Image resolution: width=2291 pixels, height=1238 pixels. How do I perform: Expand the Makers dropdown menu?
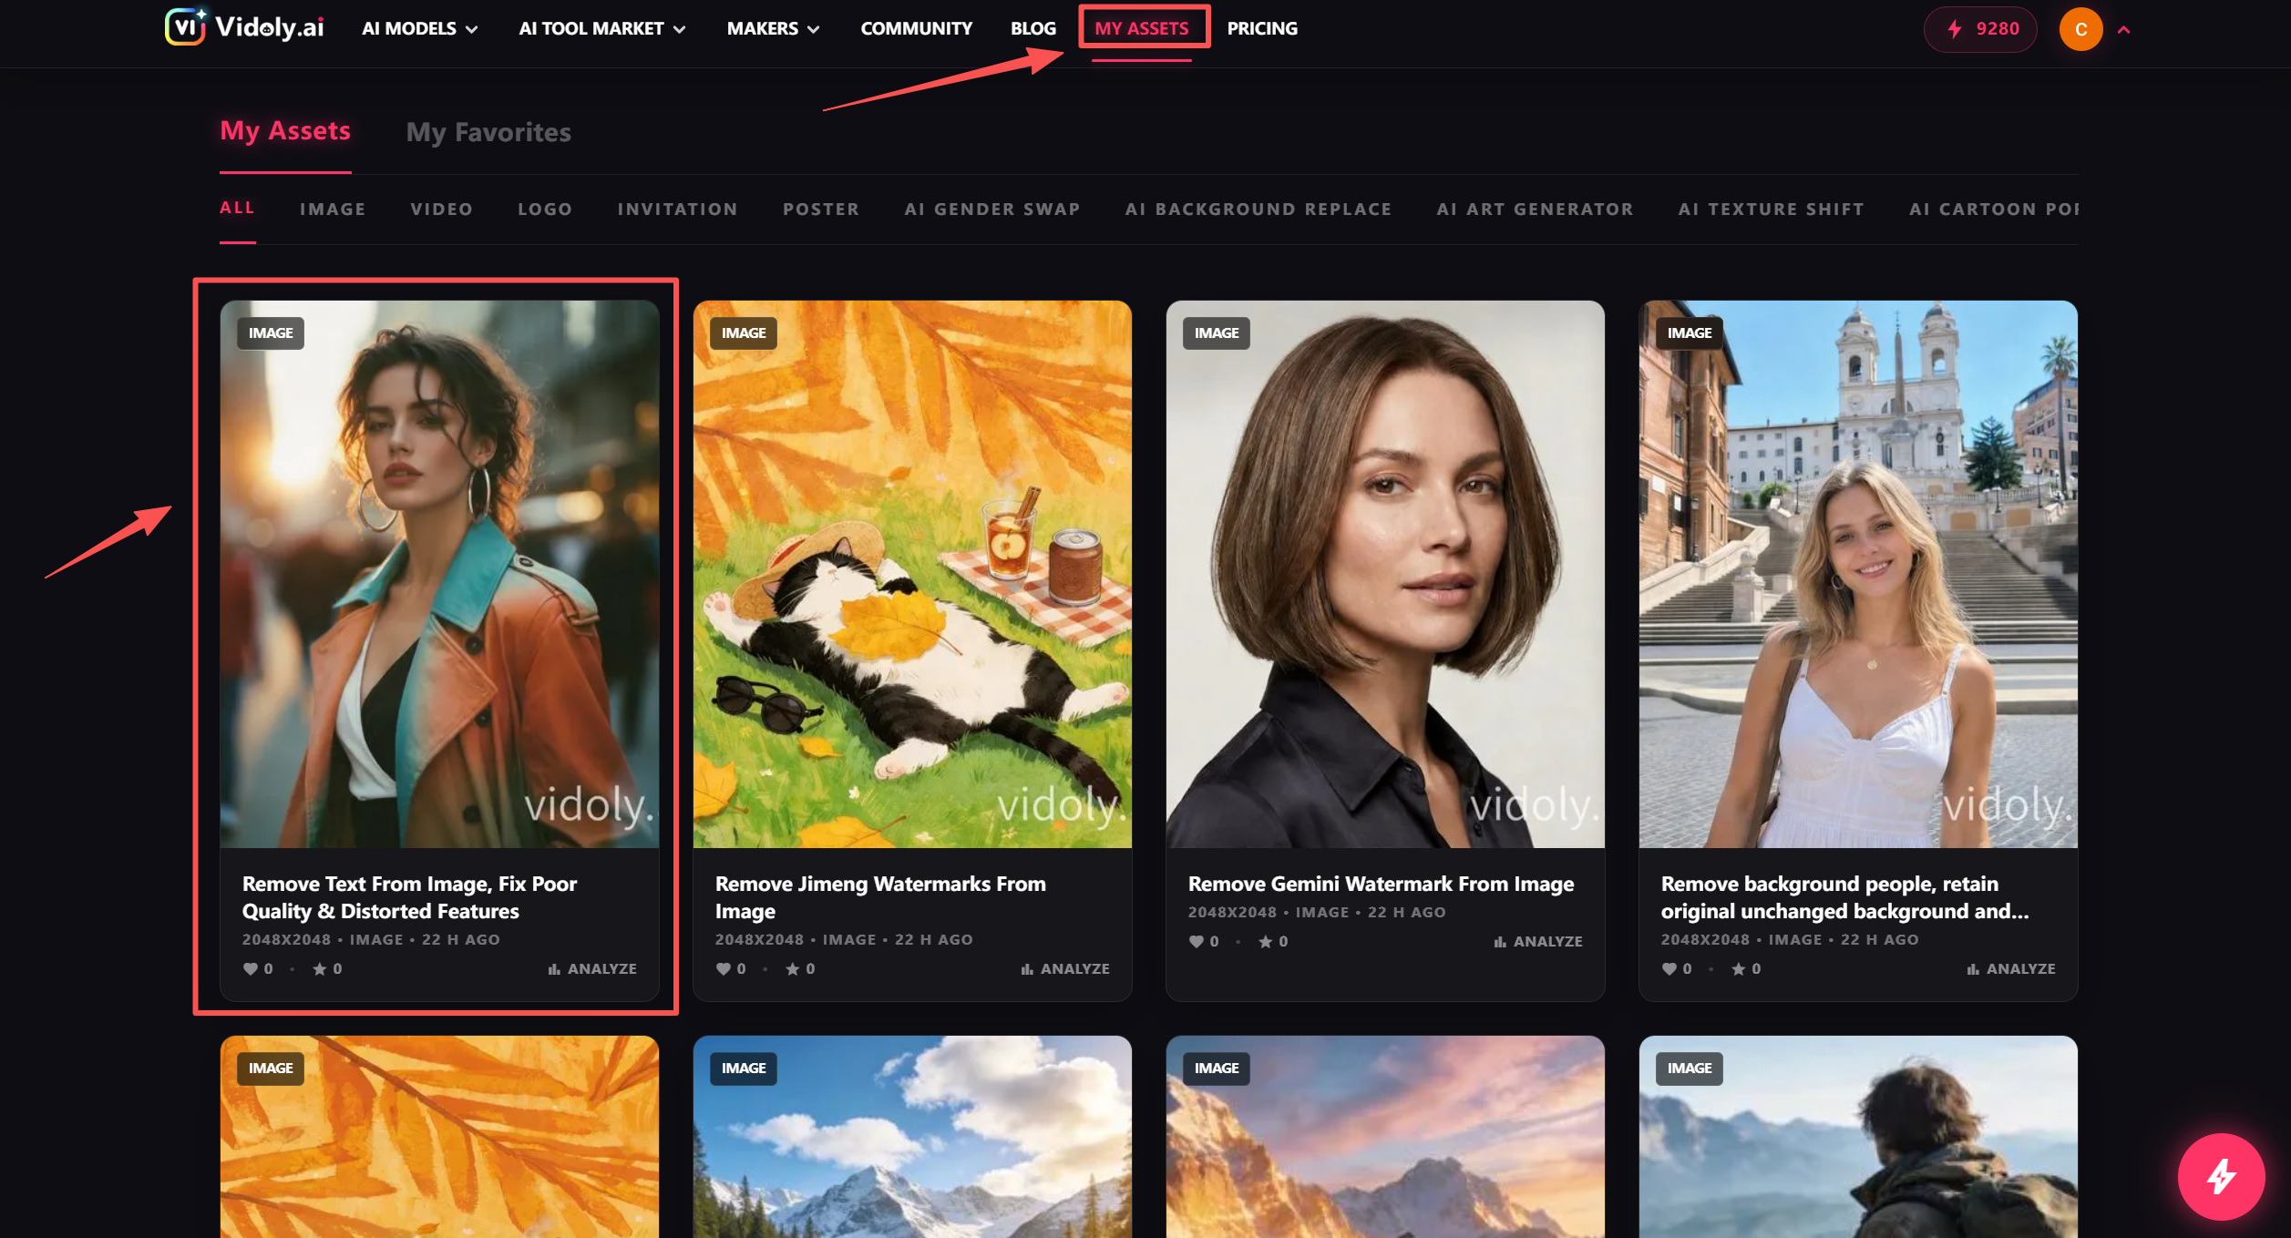click(x=774, y=28)
